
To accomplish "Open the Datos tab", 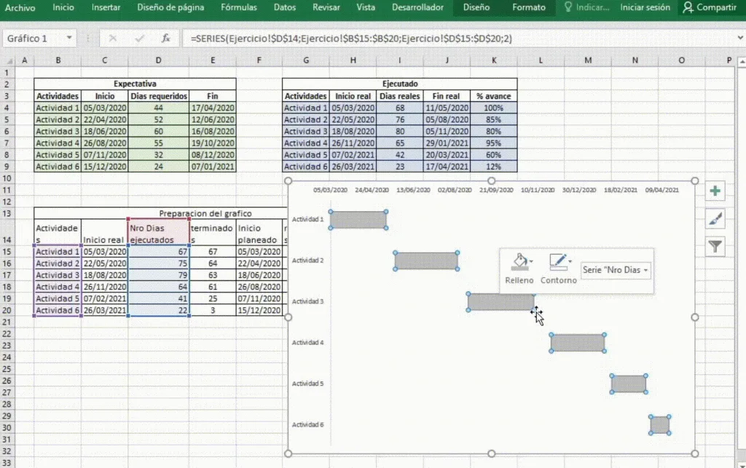I will click(285, 7).
